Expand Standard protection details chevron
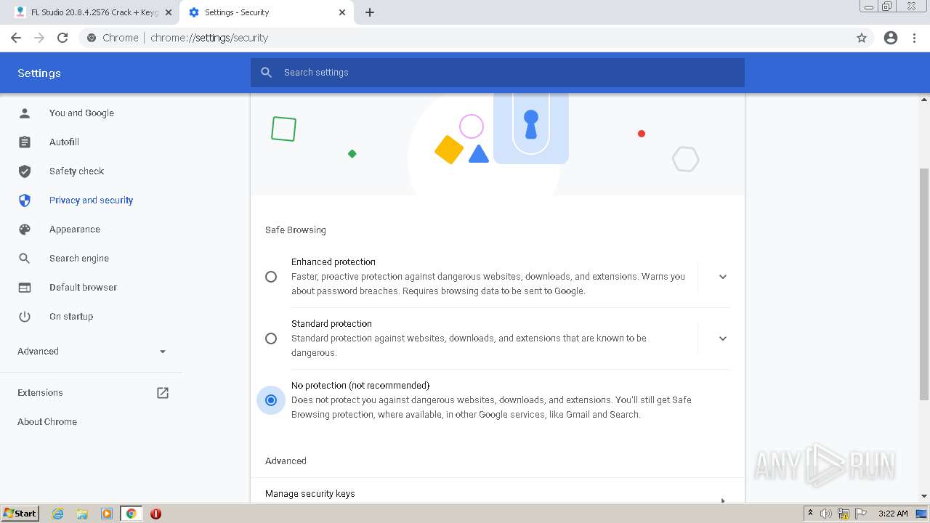 (x=723, y=338)
